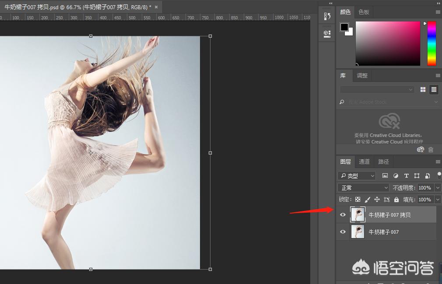Click the lock position move icon
Screen dimensions: 442x284
click(377, 200)
